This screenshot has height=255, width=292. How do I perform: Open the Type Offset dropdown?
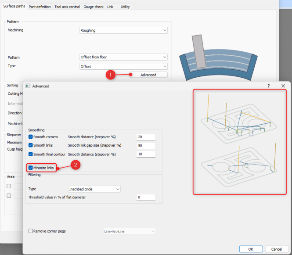[x=123, y=66]
